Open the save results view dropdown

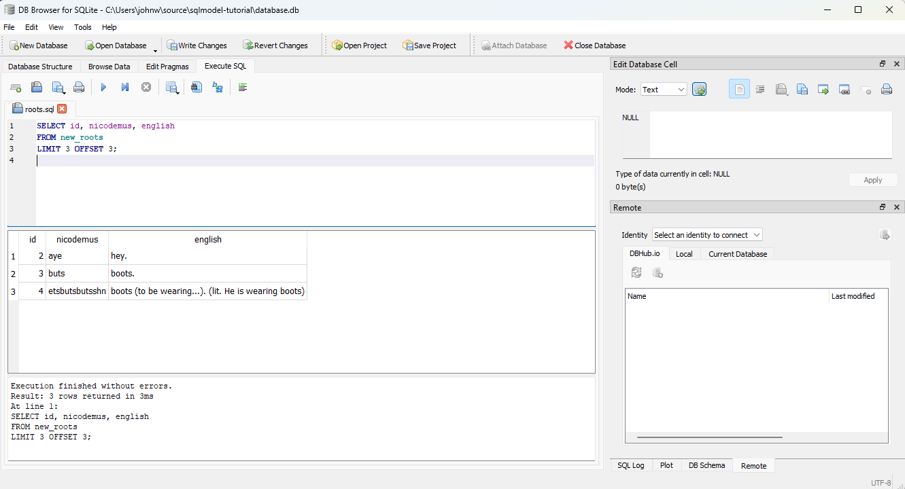[172, 87]
